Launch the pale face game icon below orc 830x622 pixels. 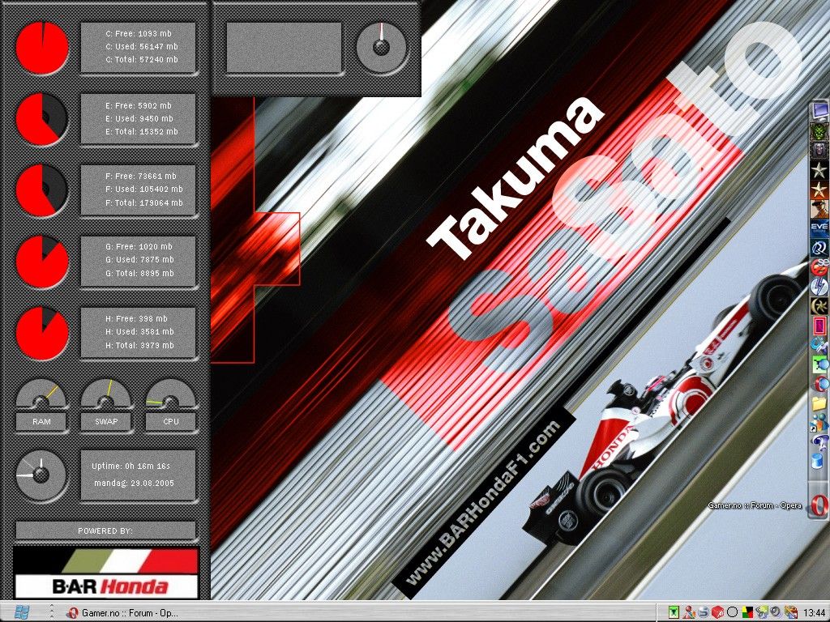point(819,150)
